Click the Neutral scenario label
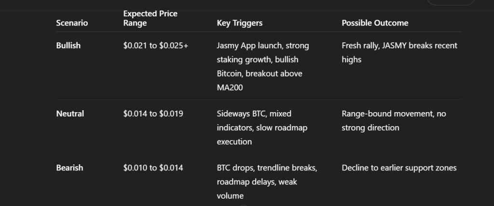 tap(70, 114)
